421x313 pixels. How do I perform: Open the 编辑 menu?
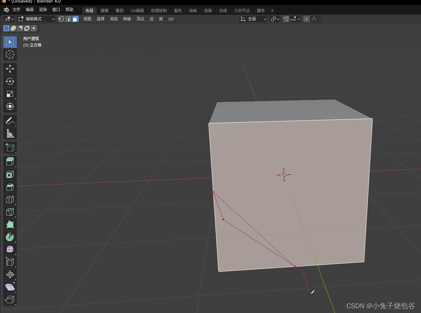(29, 10)
